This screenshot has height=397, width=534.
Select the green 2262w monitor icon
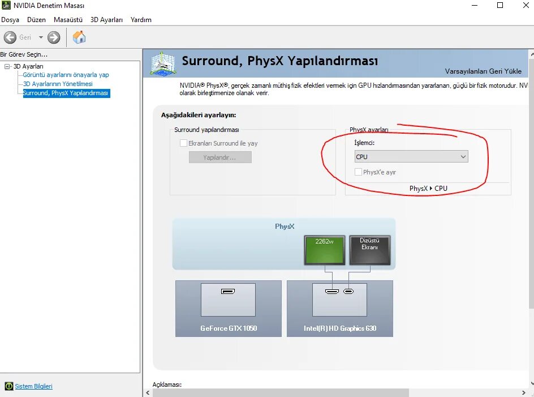(x=325, y=250)
